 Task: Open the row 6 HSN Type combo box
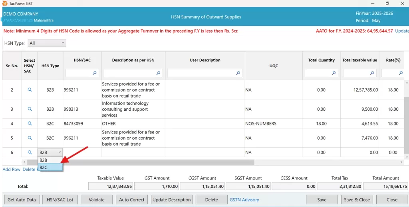tap(50, 152)
